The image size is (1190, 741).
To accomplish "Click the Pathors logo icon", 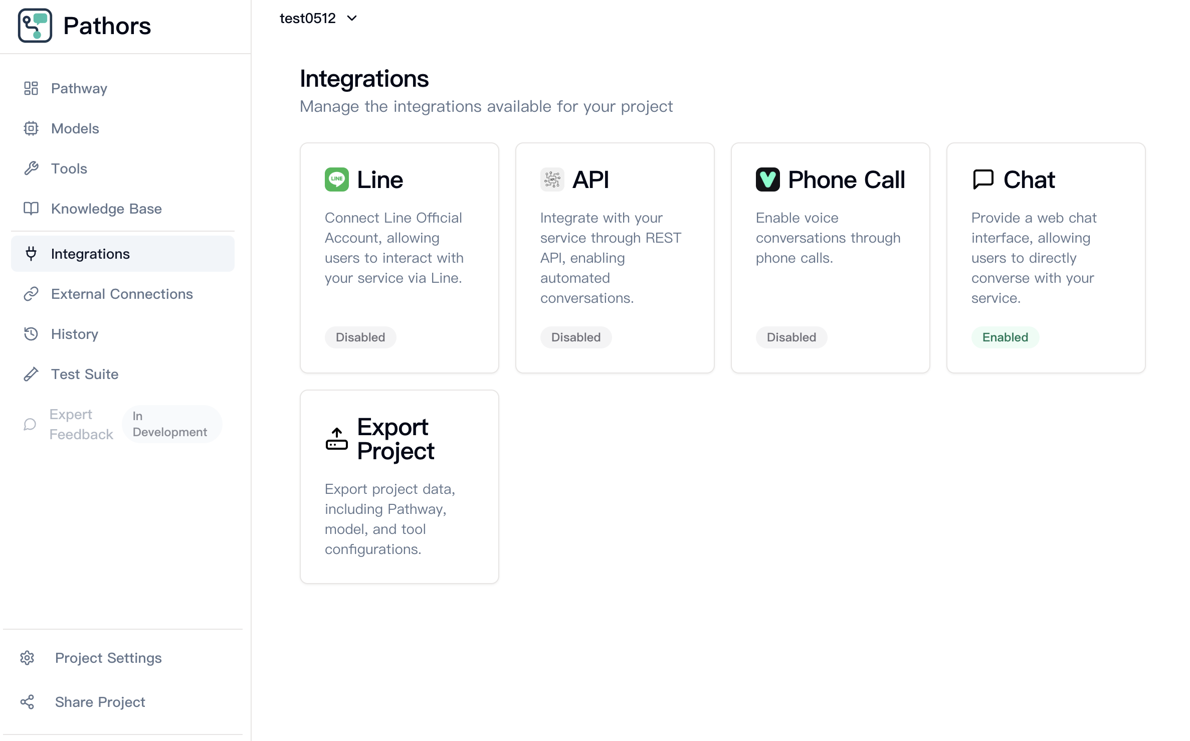I will click(x=35, y=26).
